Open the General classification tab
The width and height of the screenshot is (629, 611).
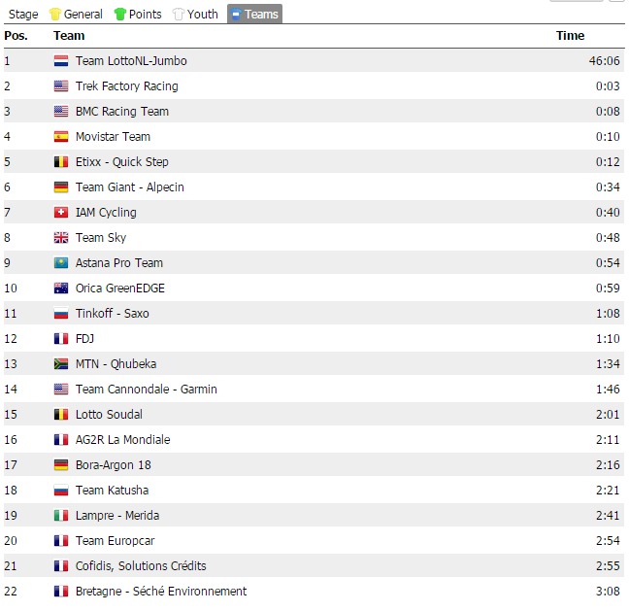(76, 15)
